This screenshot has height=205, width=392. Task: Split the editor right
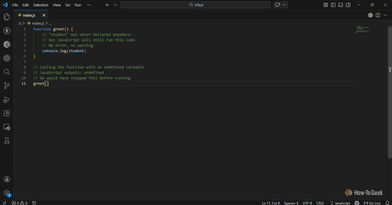pyautogui.click(x=378, y=15)
